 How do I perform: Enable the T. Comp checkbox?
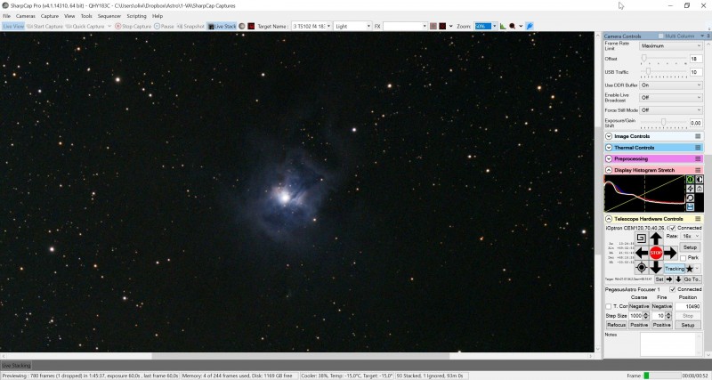pos(609,306)
